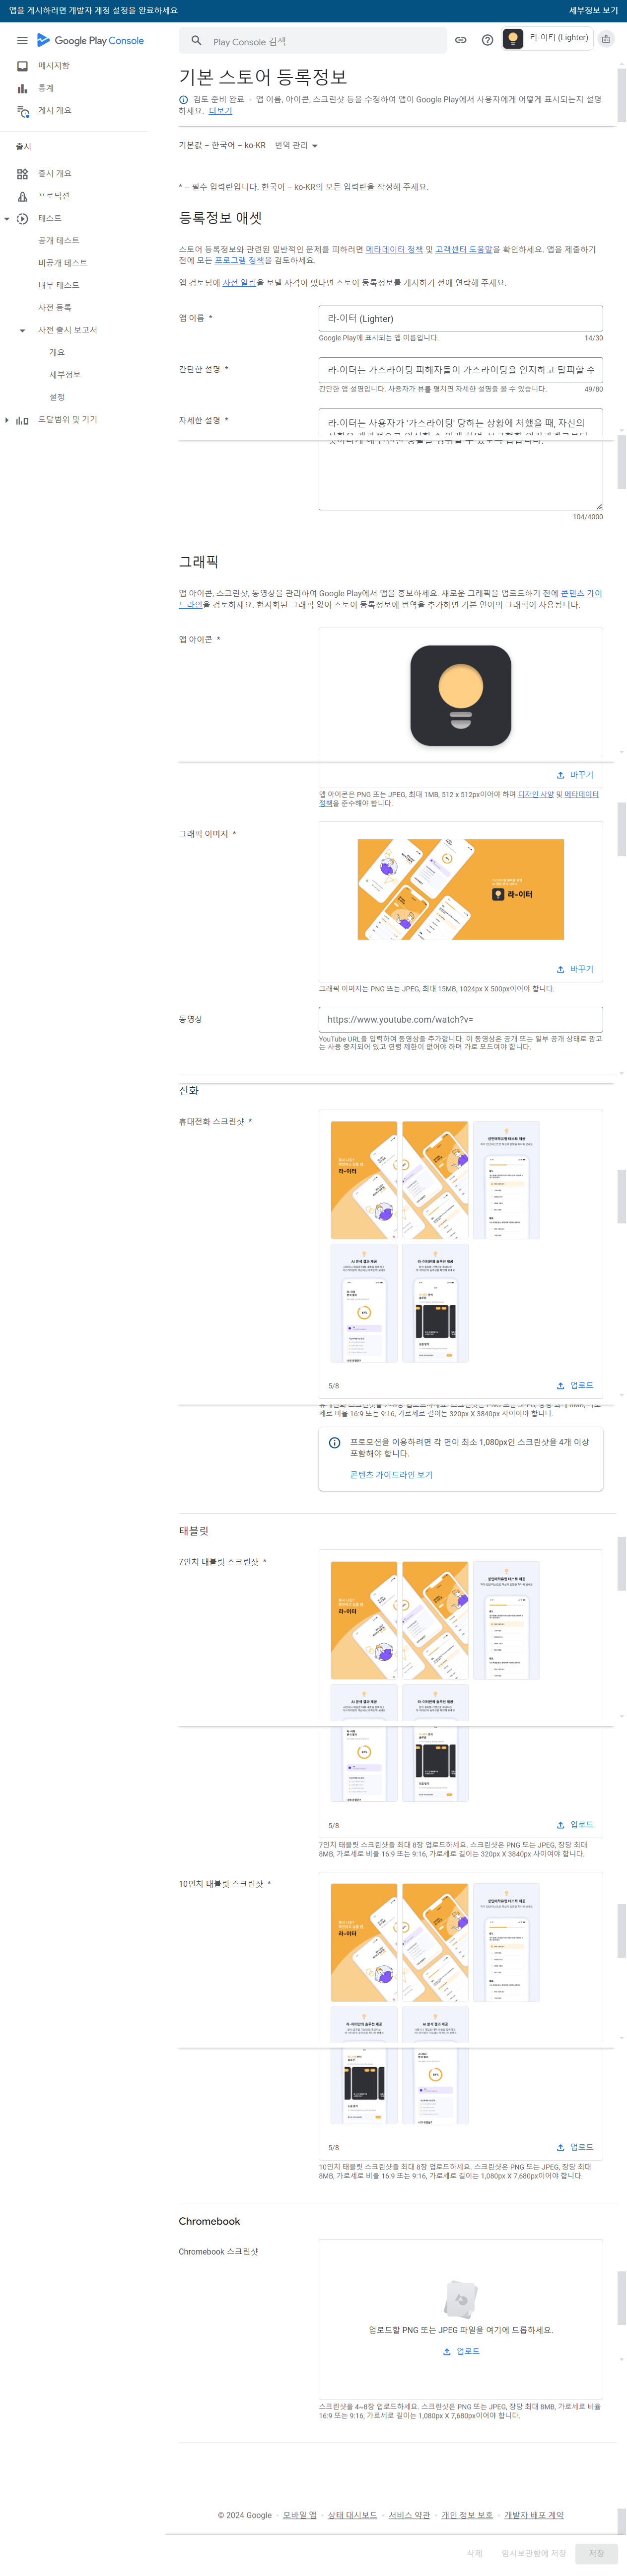Open 콘텐츠 가이드라인 보기 link

point(391,1475)
